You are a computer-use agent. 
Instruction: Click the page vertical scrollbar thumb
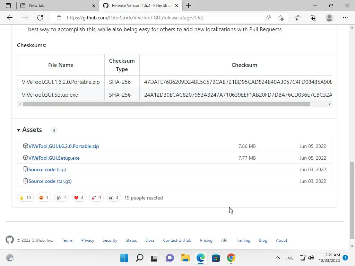pyautogui.click(x=352, y=200)
